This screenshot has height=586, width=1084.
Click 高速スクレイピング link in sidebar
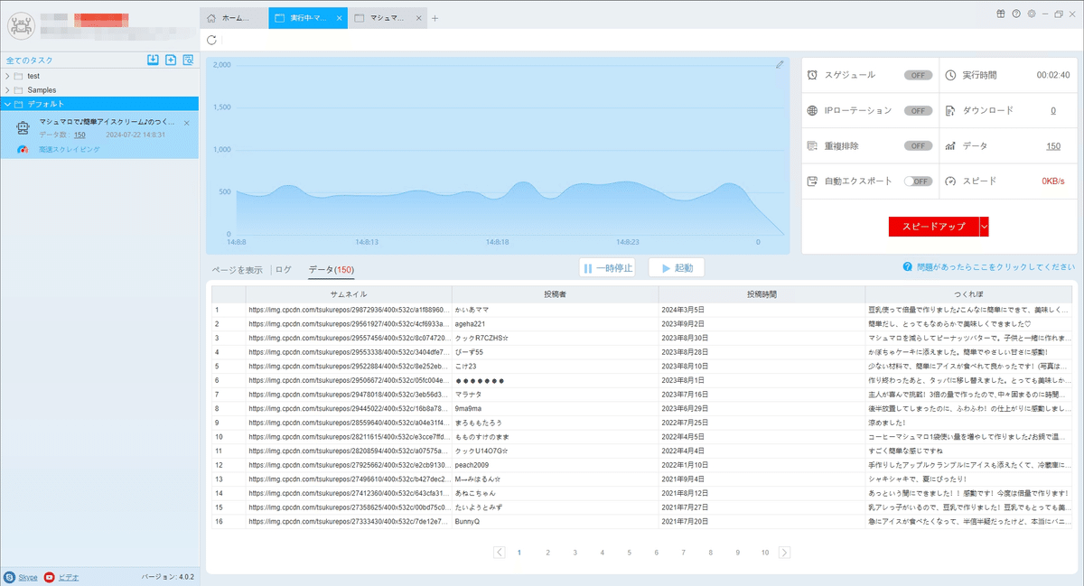pos(70,149)
